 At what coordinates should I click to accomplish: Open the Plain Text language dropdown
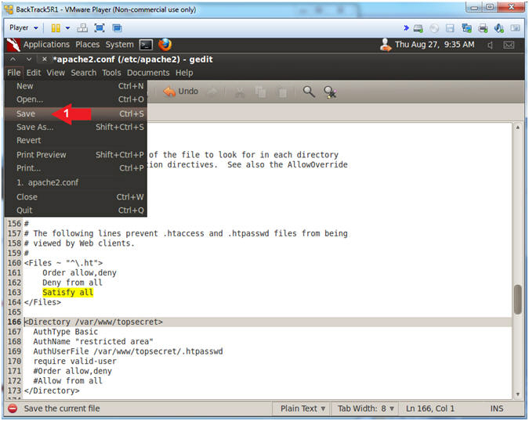[303, 408]
